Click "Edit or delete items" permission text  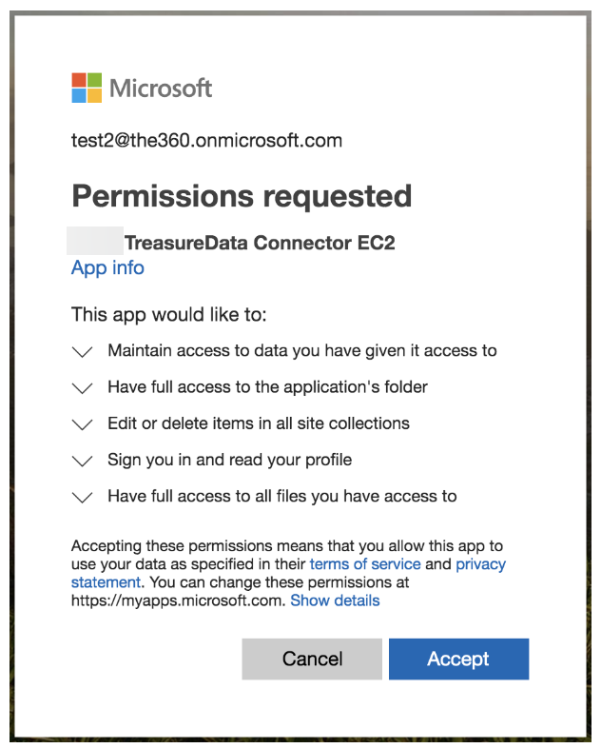tap(259, 423)
